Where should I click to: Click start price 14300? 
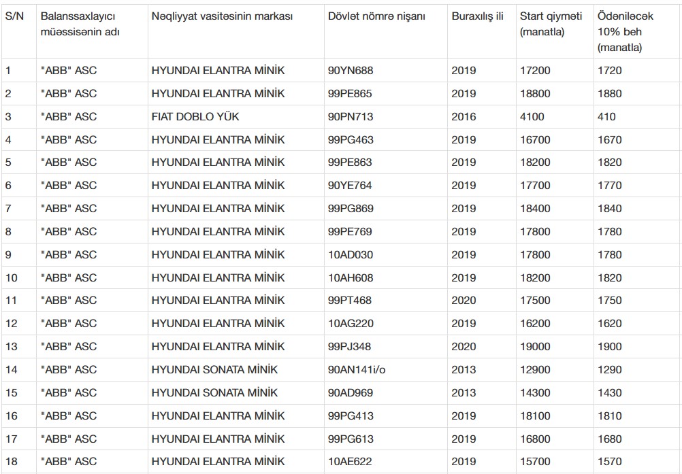535,393
